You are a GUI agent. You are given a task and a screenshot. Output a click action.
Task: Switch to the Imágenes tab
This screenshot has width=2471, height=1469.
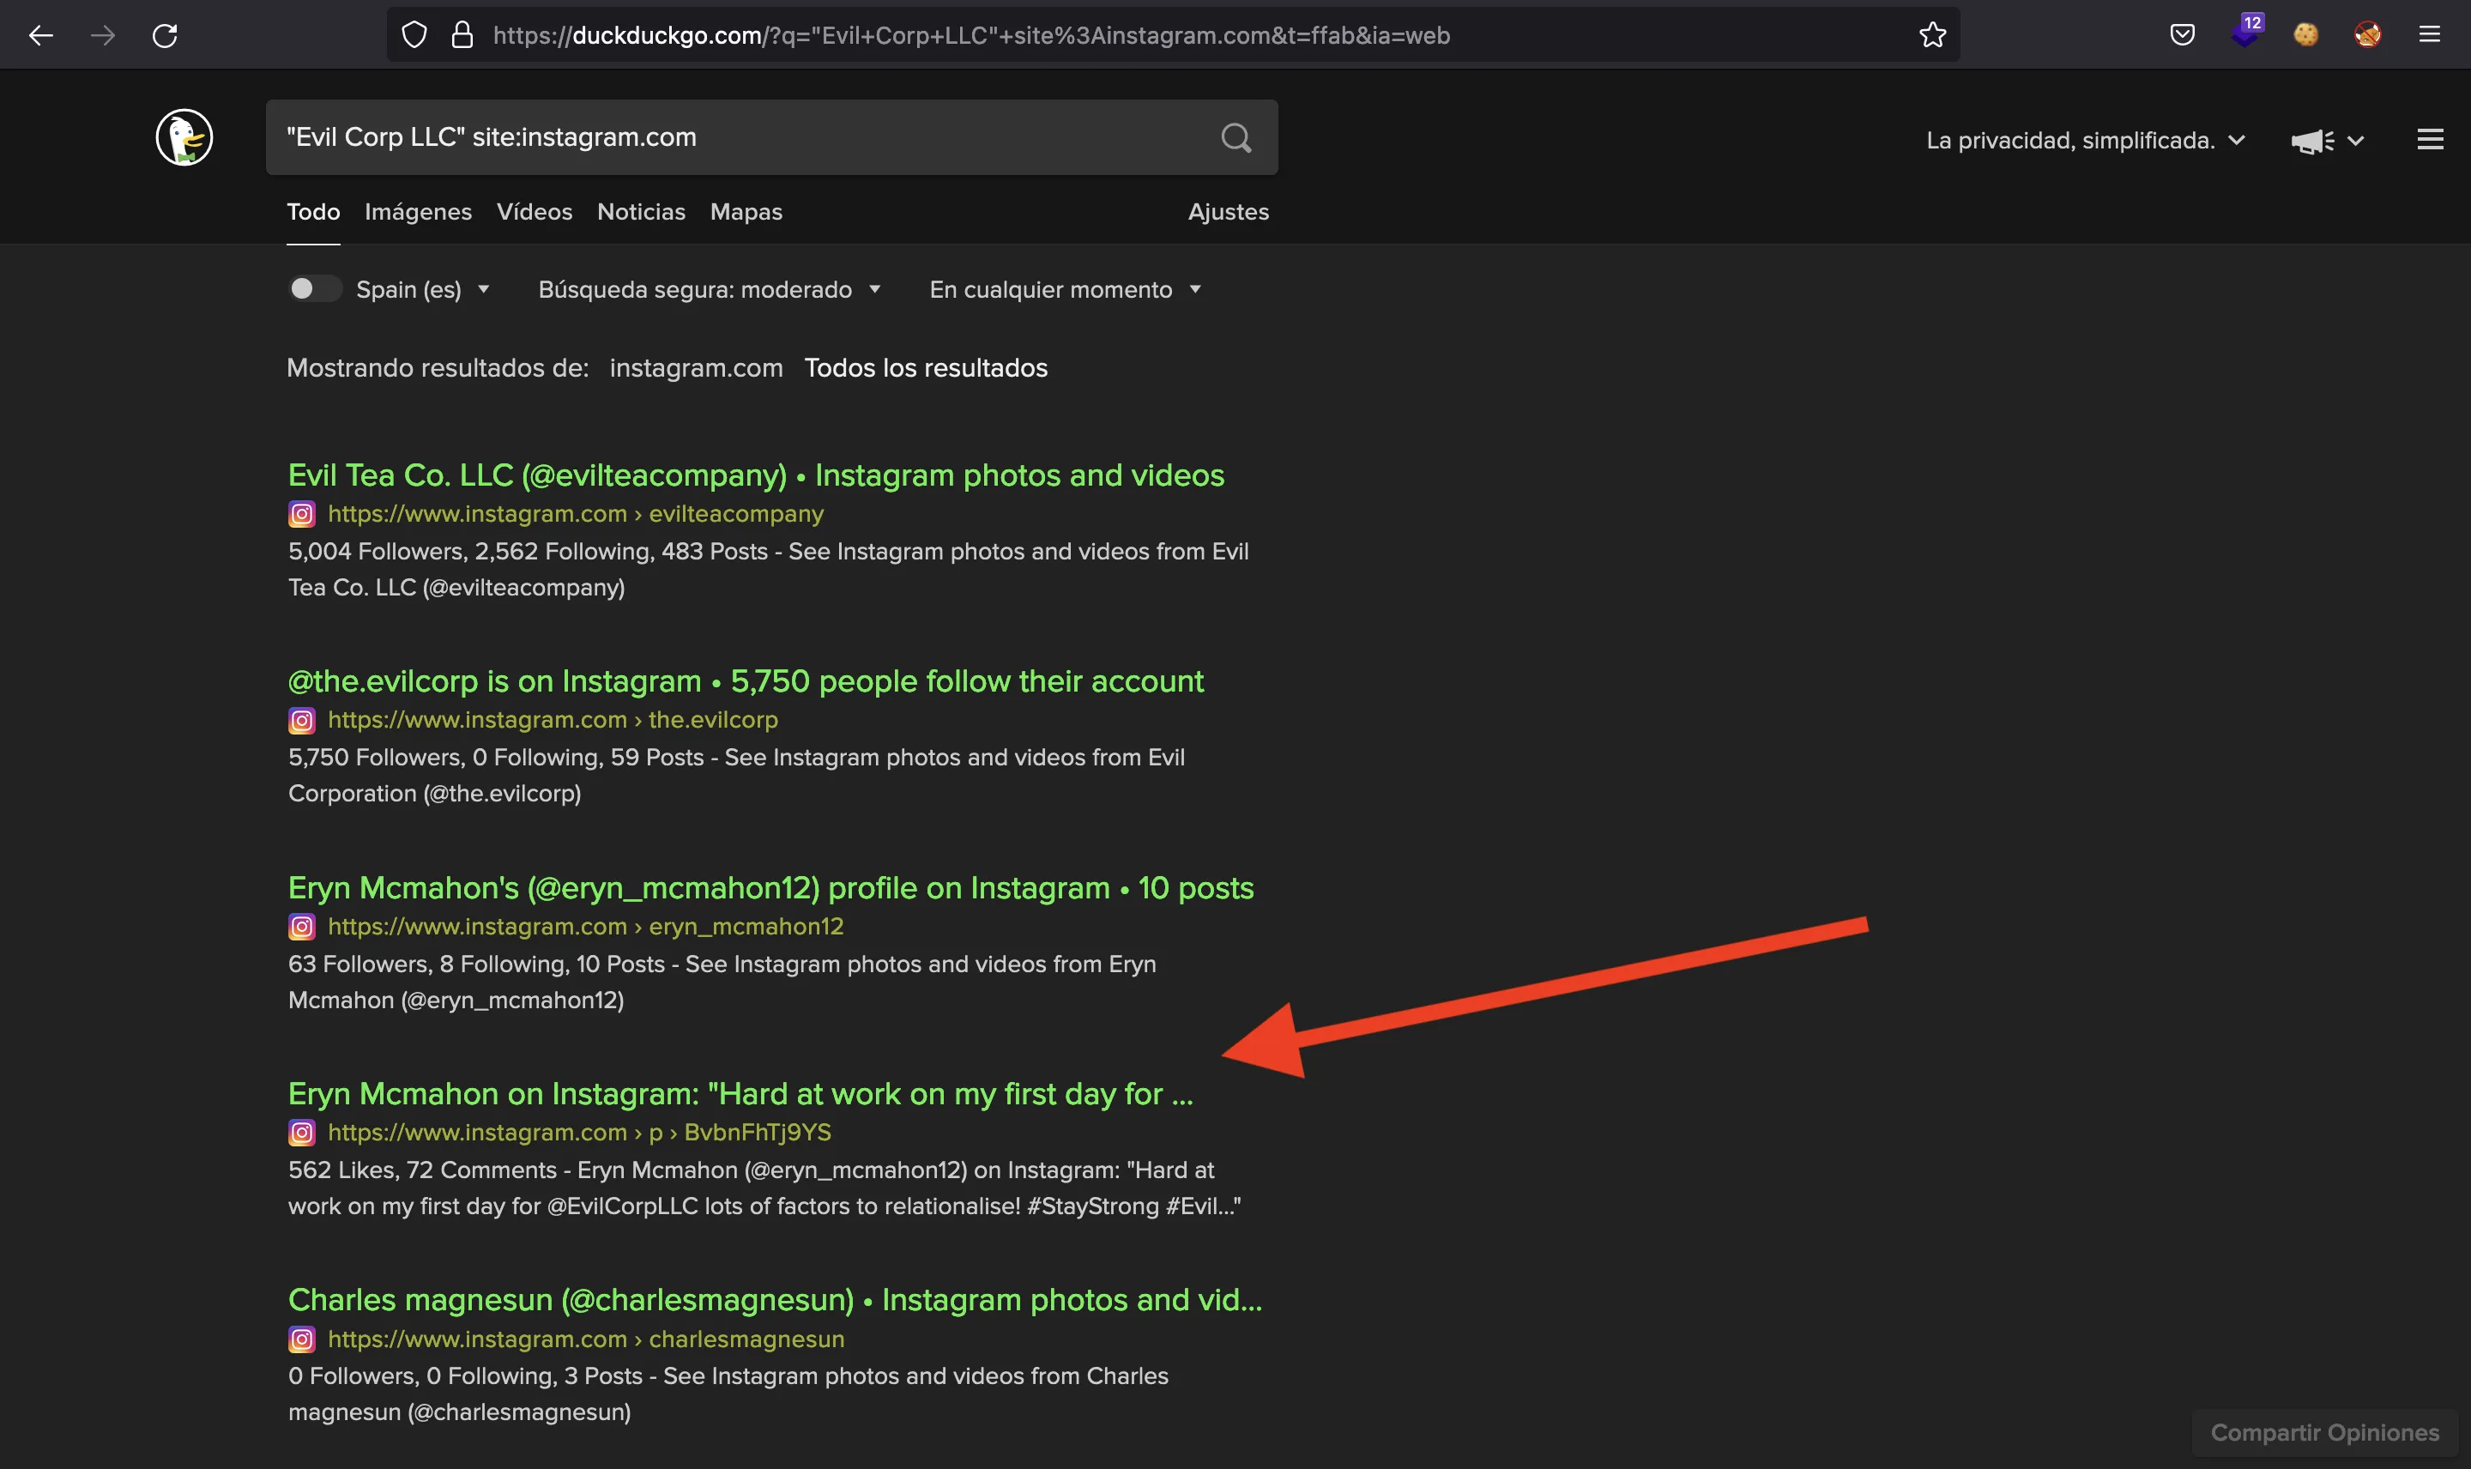[x=418, y=212]
